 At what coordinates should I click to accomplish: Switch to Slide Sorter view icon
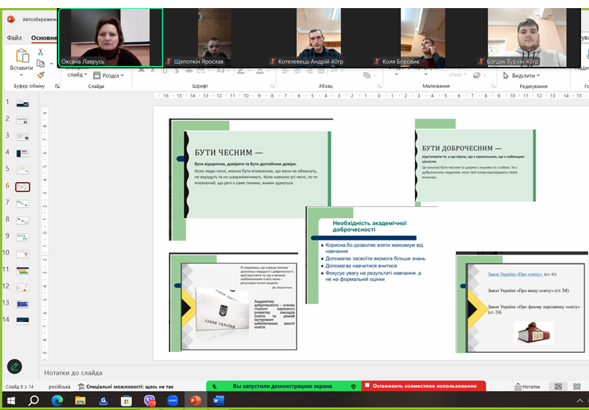coord(577,387)
